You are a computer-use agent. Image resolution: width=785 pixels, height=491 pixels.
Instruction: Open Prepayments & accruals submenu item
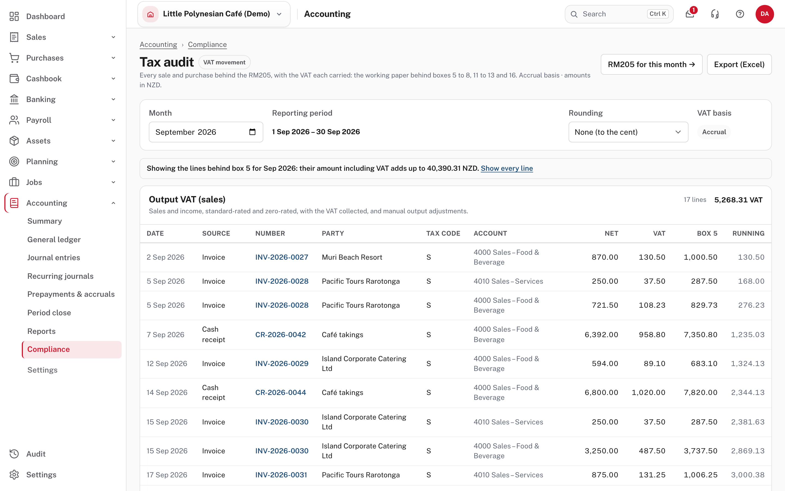[71, 294]
